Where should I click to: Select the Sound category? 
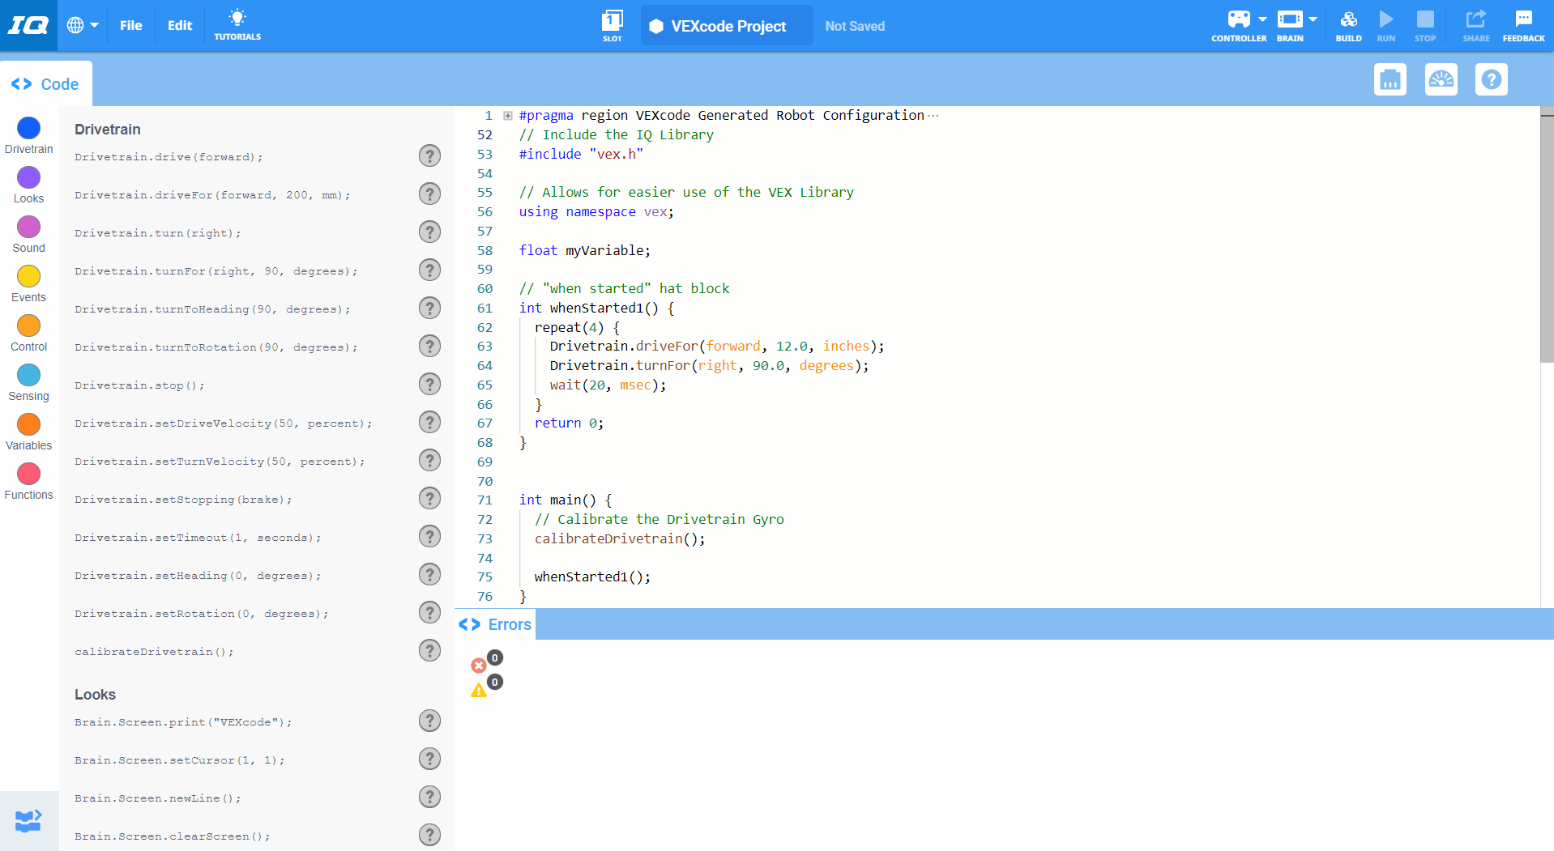(28, 235)
